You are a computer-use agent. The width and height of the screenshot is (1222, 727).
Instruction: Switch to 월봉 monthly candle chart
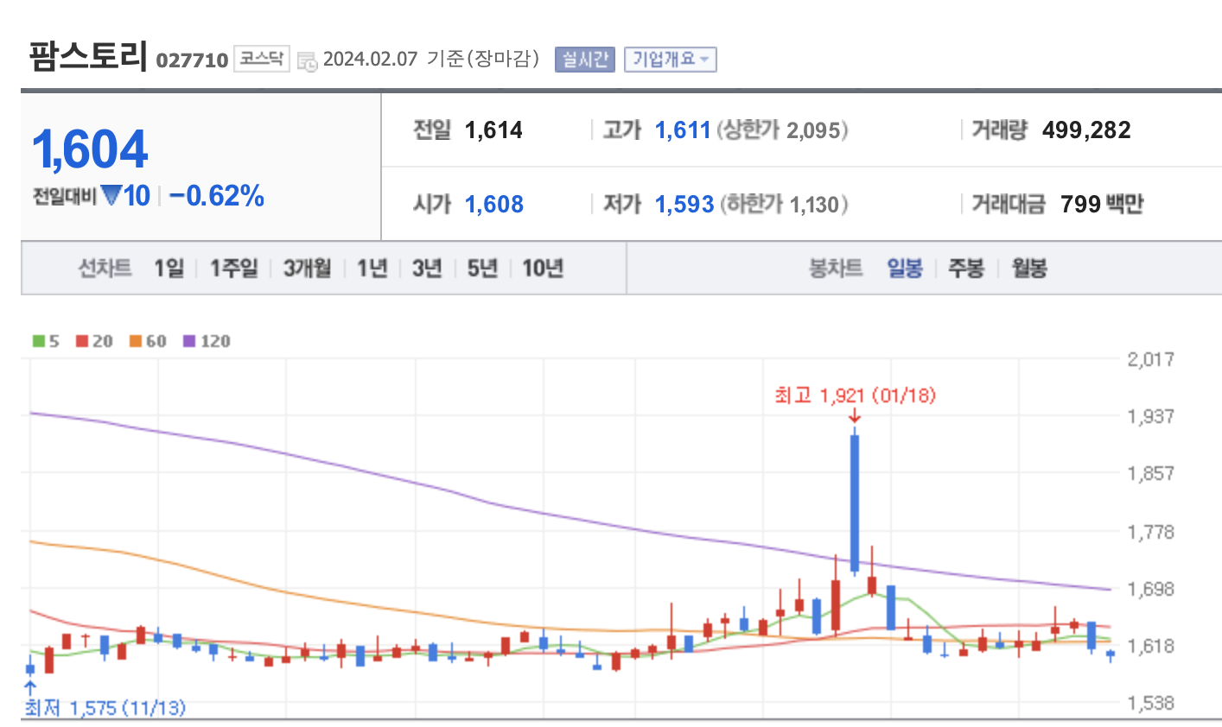click(1029, 269)
